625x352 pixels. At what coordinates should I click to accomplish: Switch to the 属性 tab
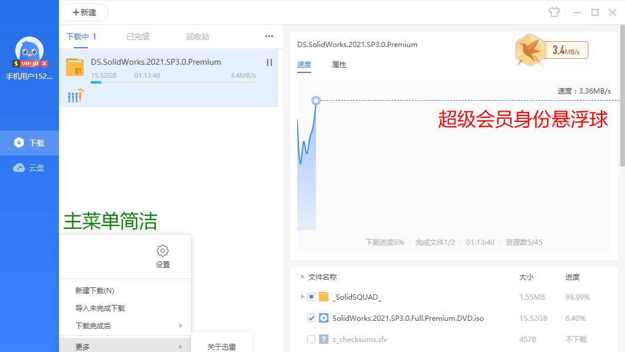coord(339,65)
